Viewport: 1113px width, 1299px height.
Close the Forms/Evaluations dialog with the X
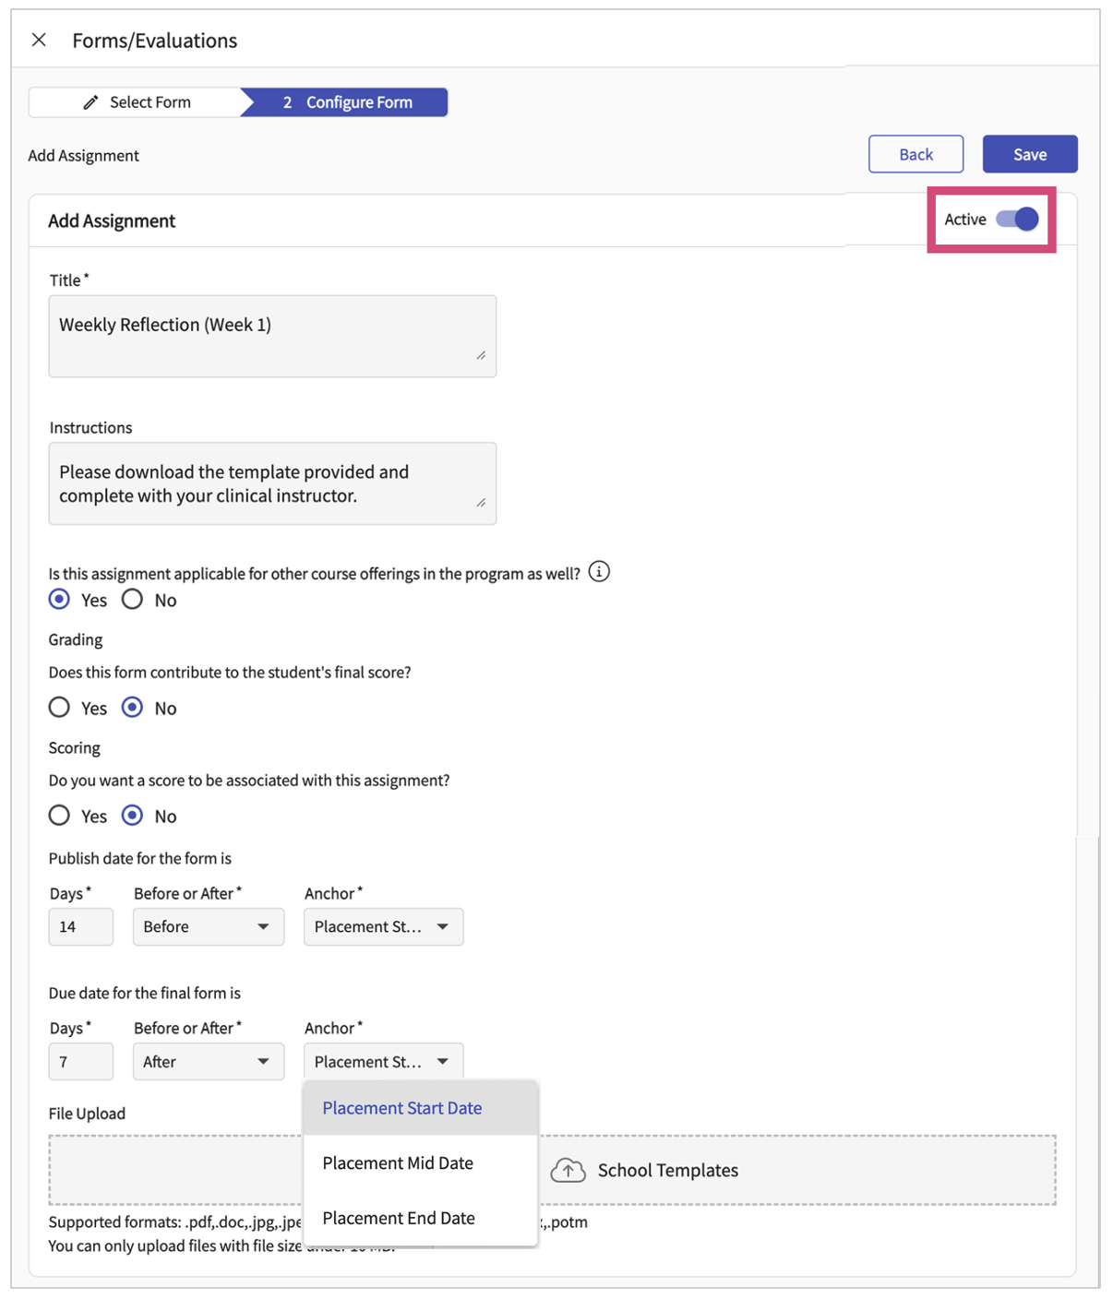tap(39, 40)
